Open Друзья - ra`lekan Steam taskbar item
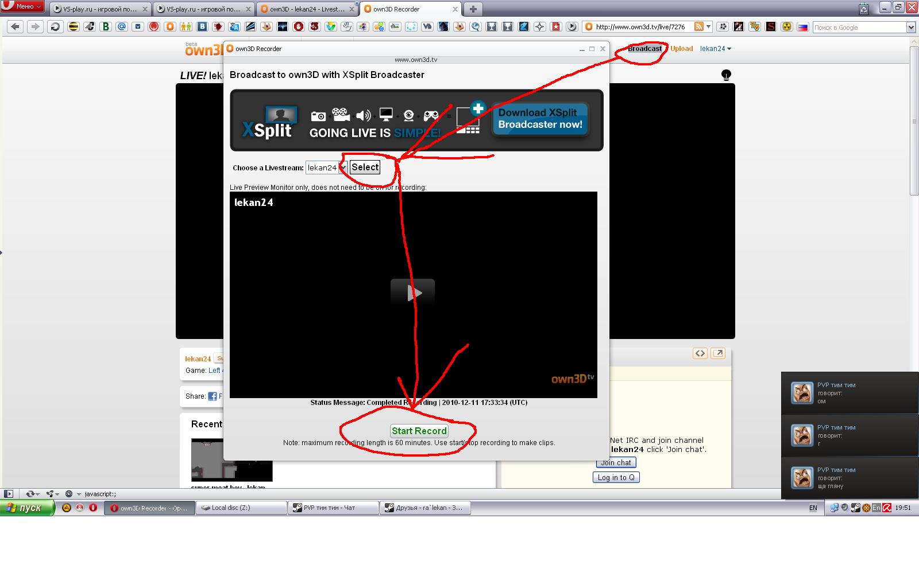 coord(425,508)
